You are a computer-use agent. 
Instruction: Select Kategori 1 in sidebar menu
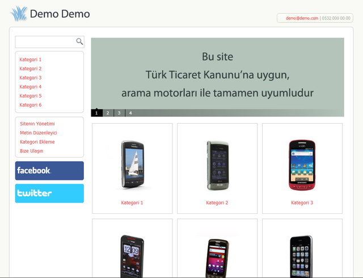[31, 60]
